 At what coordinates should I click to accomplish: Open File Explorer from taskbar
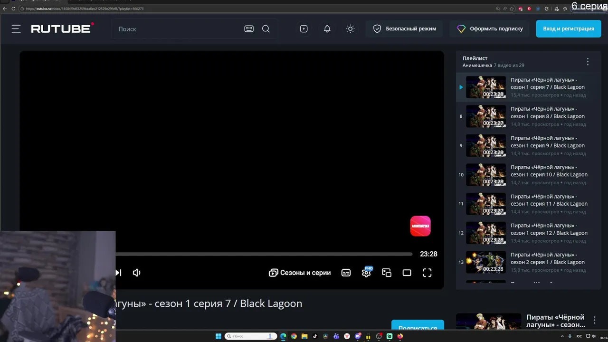click(x=304, y=336)
